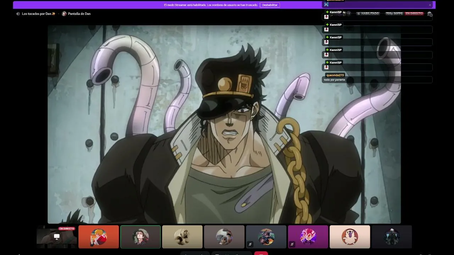Select the Pantalla de Dan stream title
454x255 pixels.
pyautogui.click(x=79, y=14)
